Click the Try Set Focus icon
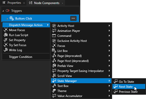The width and height of the screenshot is (146, 99). click(x=6, y=45)
